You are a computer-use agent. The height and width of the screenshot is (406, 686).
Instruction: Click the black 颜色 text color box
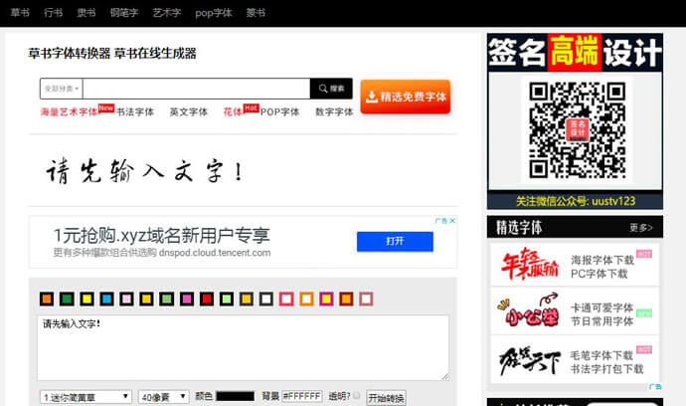tap(236, 397)
